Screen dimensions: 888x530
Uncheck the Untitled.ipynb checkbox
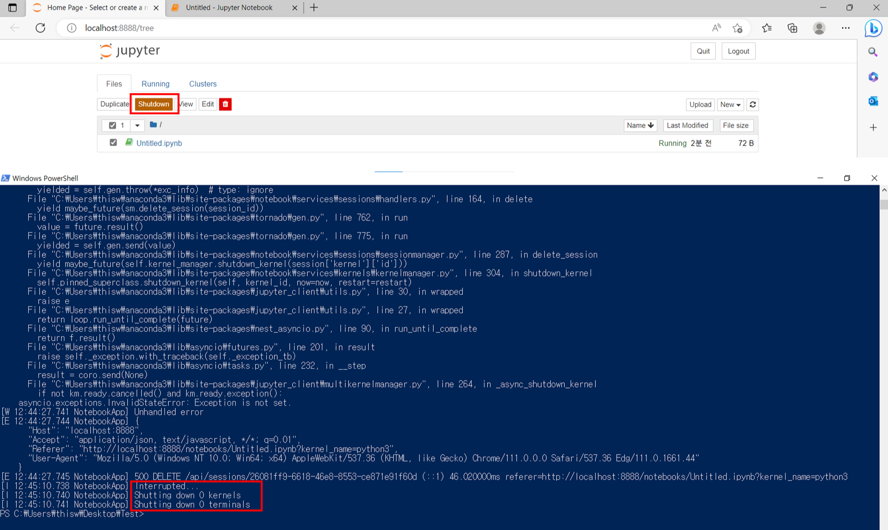[x=113, y=142]
